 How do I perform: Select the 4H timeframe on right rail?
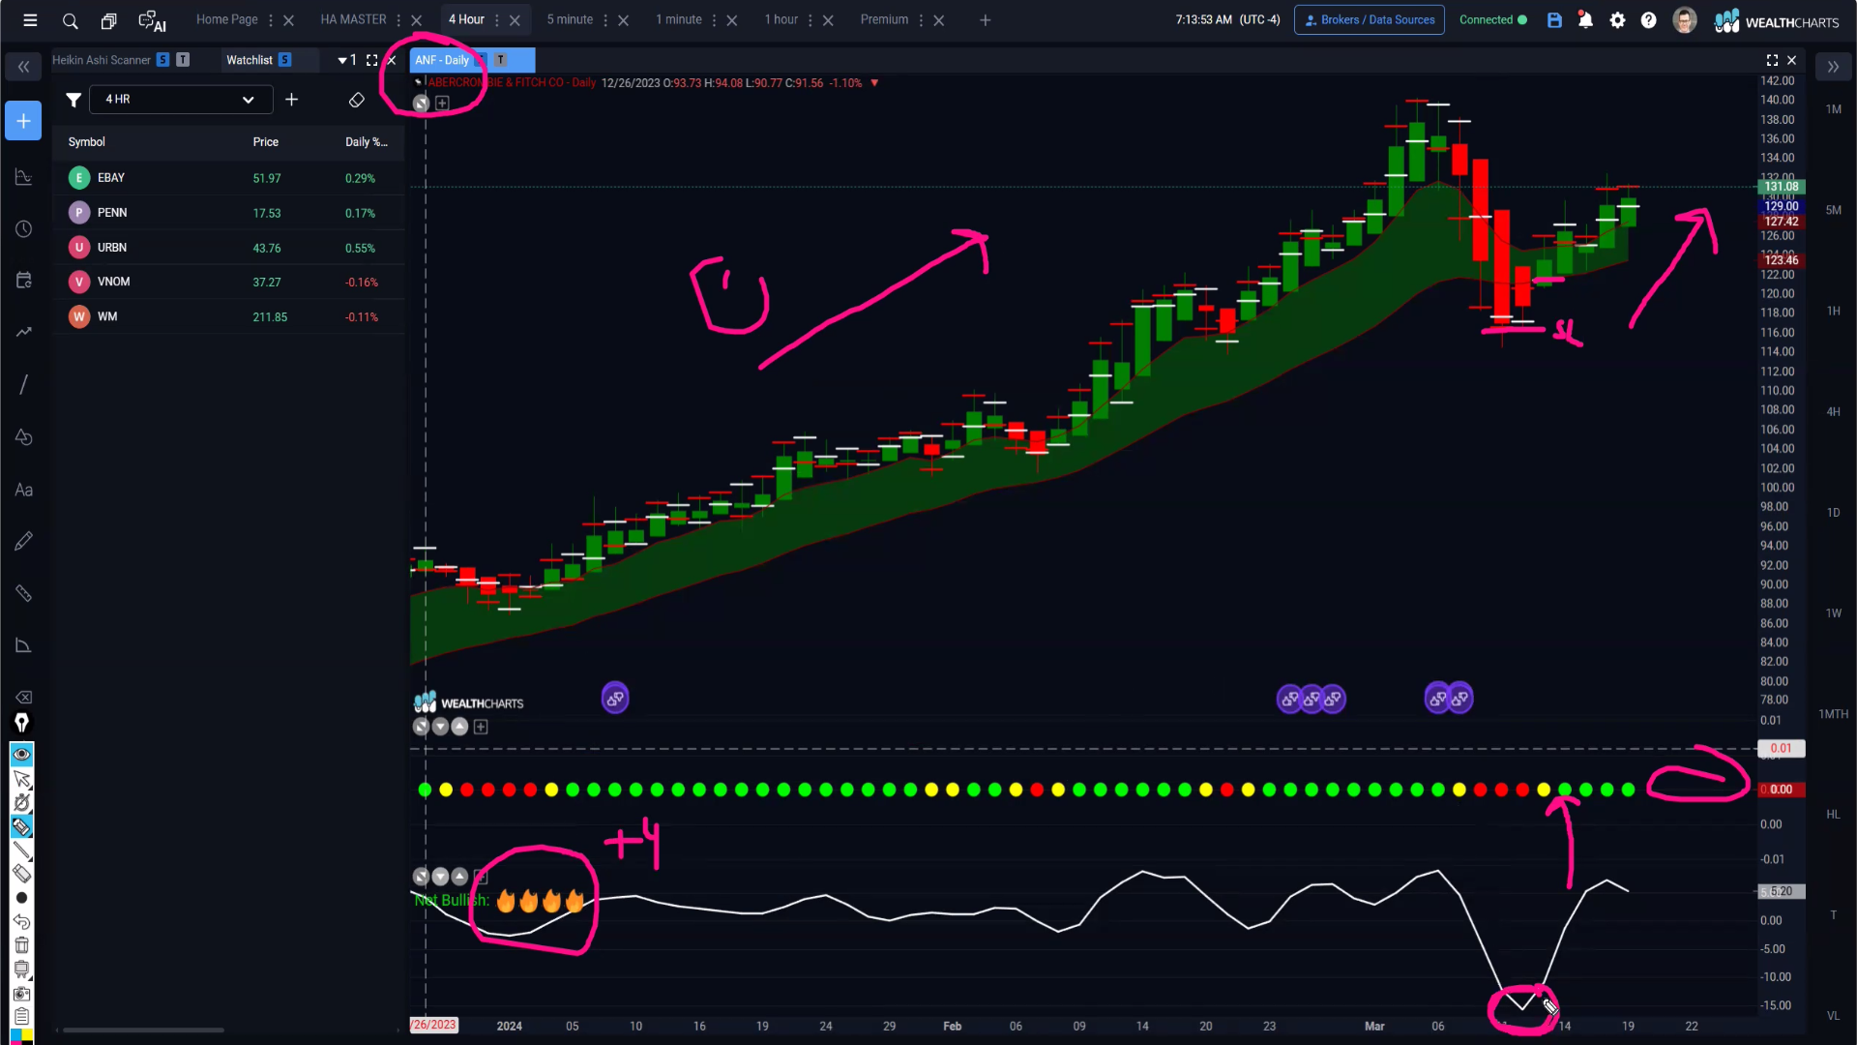(x=1833, y=412)
